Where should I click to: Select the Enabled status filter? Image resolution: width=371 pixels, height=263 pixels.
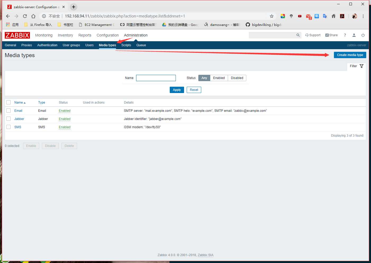[219, 78]
